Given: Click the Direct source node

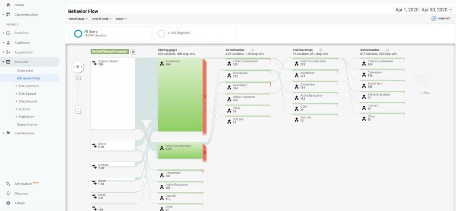Looking at the screenshot, I should click(x=113, y=146).
